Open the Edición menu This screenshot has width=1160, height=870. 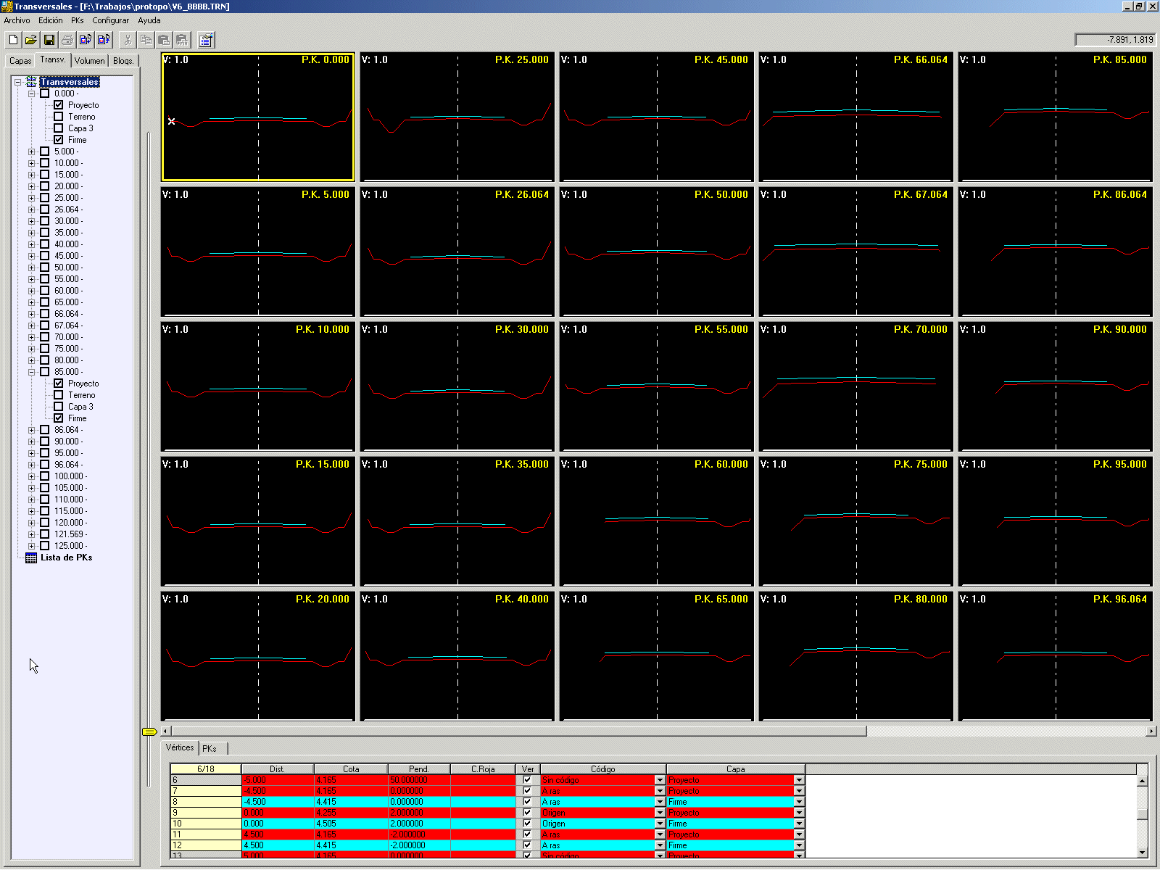click(x=50, y=20)
